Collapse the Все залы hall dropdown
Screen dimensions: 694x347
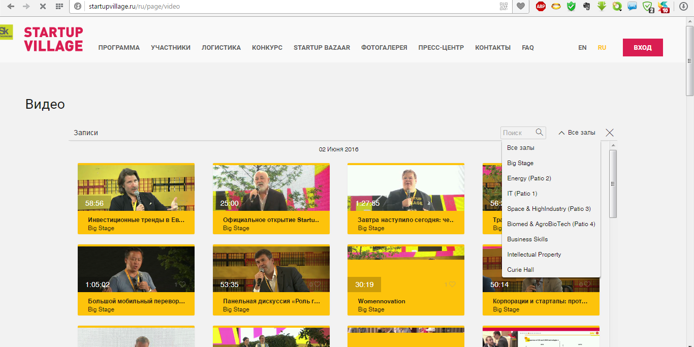(x=577, y=133)
